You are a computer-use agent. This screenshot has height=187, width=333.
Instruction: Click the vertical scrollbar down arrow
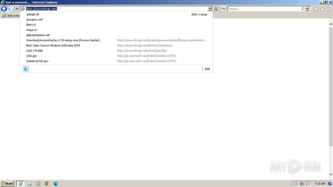point(331,174)
